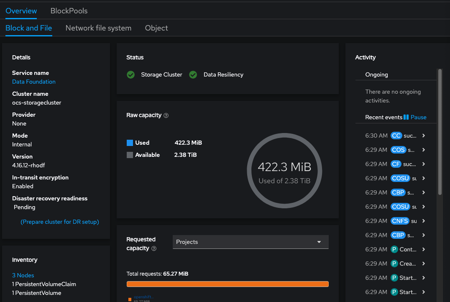Click the P badge next to Cont...

point(394,249)
